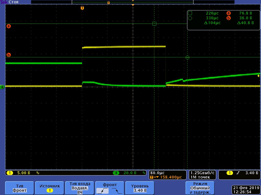Click the red a icon in the cursor readout
This screenshot has width=261, height=195.
click(x=229, y=13)
